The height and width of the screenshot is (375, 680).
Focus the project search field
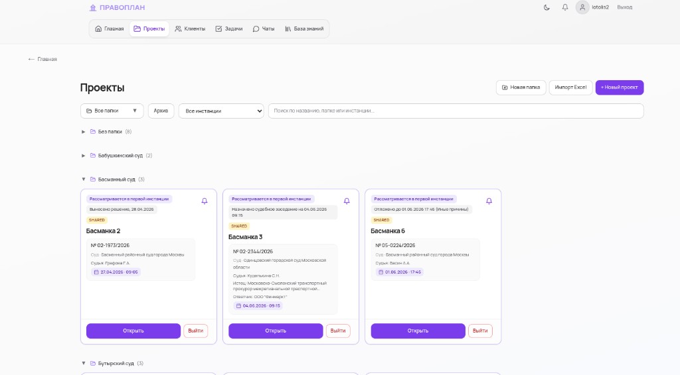click(456, 111)
